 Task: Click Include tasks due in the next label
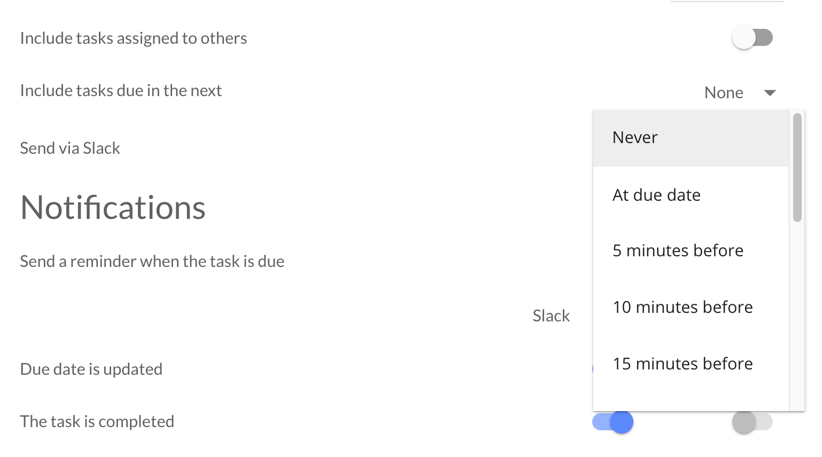point(121,90)
